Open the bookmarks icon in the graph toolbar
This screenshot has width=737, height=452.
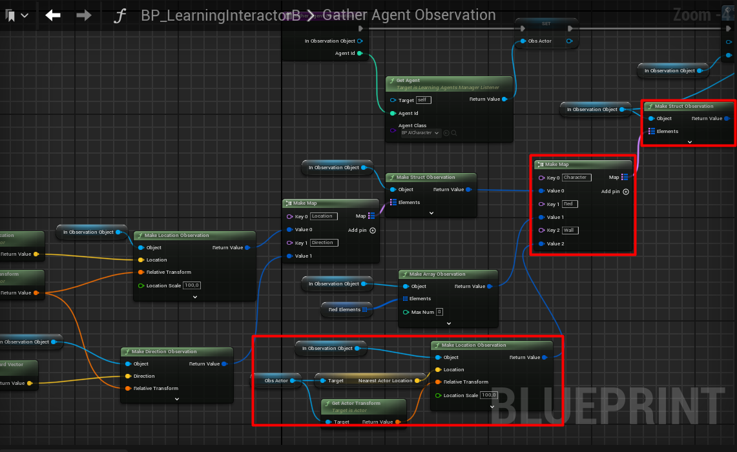[x=10, y=15]
